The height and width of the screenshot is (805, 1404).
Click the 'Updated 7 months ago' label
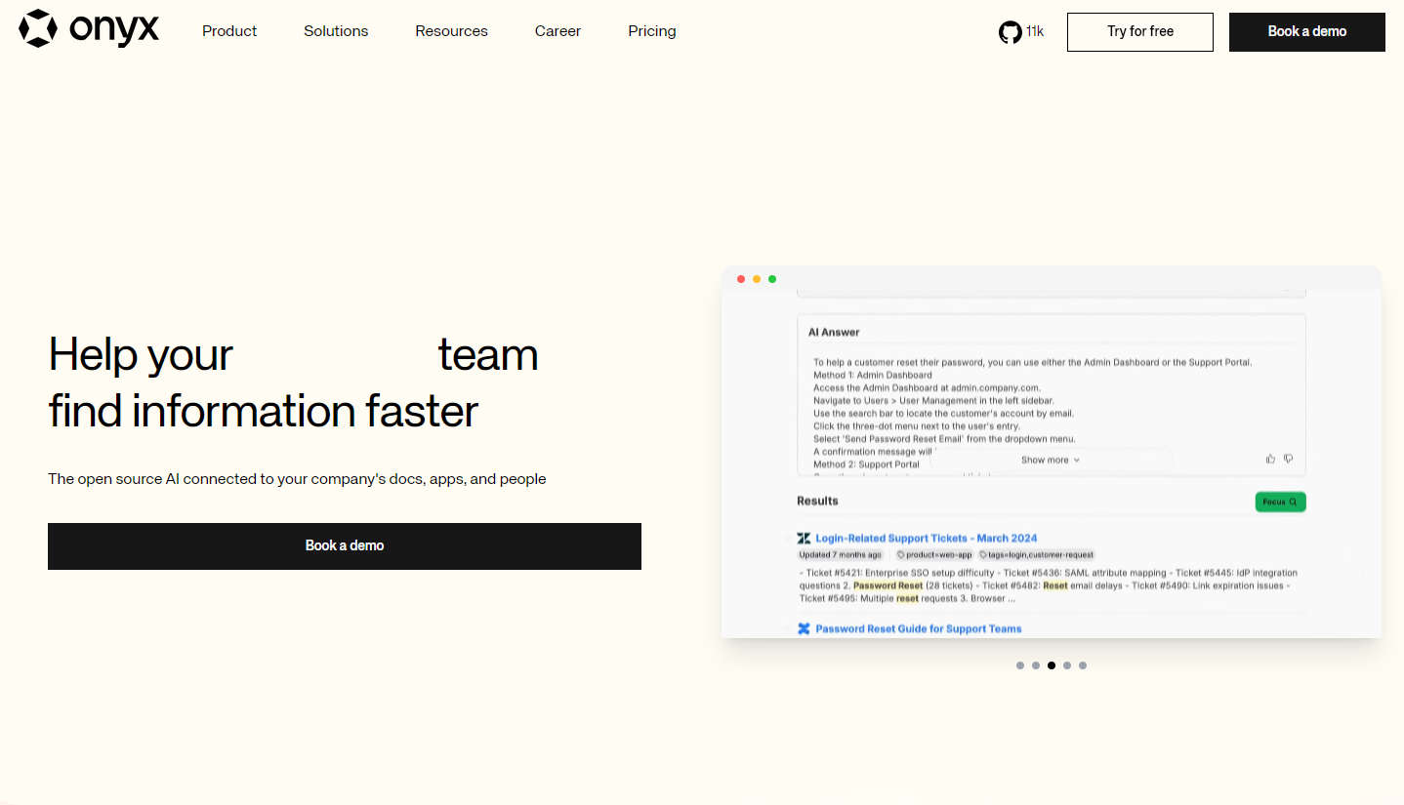pos(840,554)
